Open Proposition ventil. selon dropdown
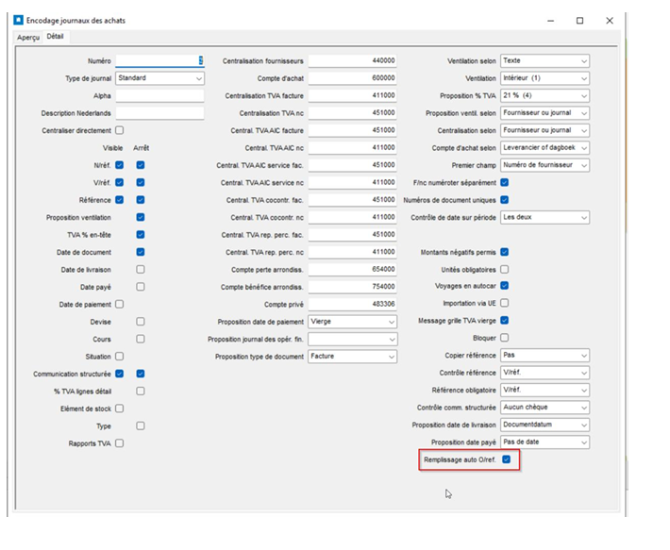670x550 pixels. click(x=544, y=113)
